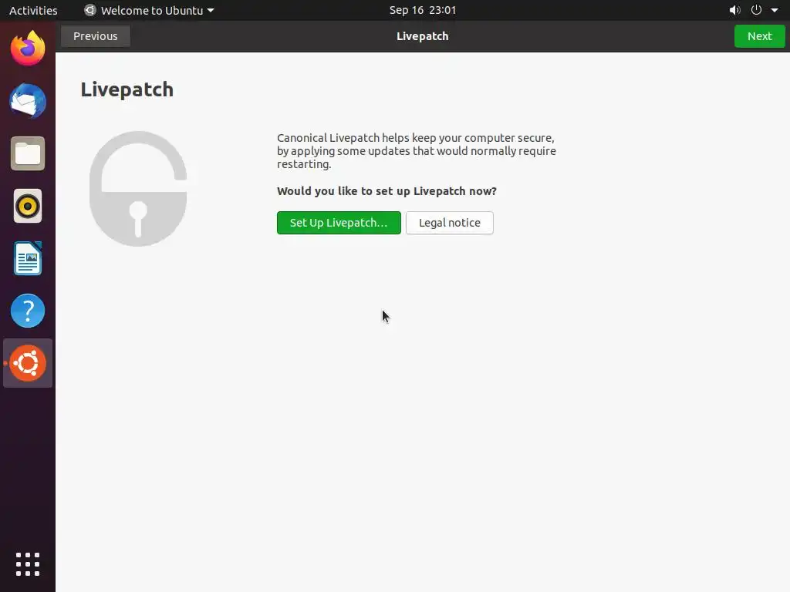This screenshot has height=592, width=790.
Task: Click the large Livepatch heading
Action: (x=127, y=89)
